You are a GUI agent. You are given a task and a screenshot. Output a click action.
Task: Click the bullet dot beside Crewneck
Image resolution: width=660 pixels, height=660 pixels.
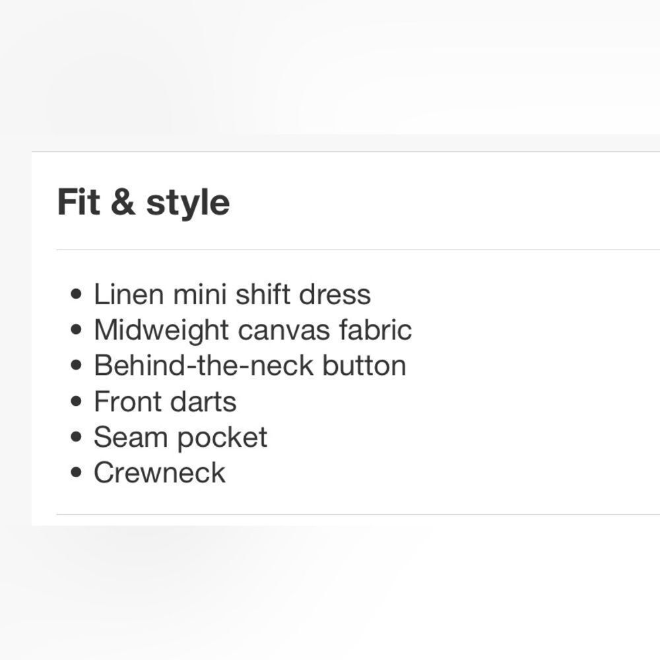tap(76, 473)
